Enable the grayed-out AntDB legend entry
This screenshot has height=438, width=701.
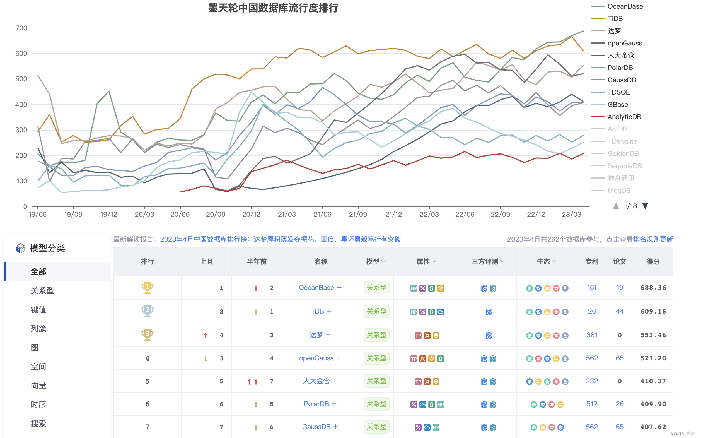point(609,129)
